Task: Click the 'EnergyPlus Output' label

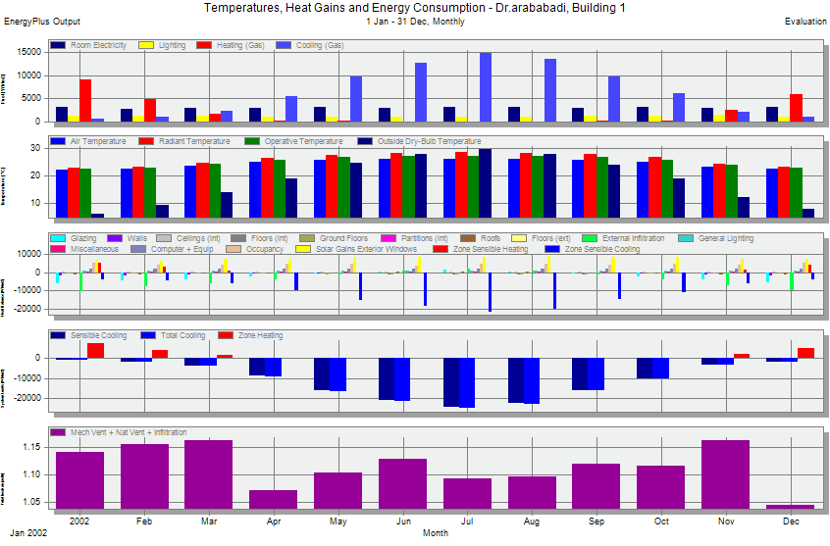Action: coord(42,22)
